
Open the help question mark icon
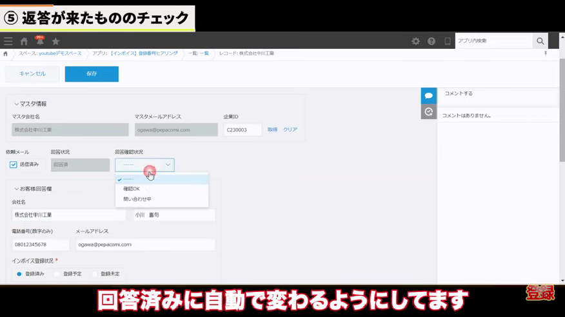click(431, 41)
